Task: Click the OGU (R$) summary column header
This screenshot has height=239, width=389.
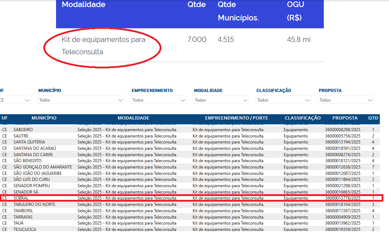Action: [295, 11]
